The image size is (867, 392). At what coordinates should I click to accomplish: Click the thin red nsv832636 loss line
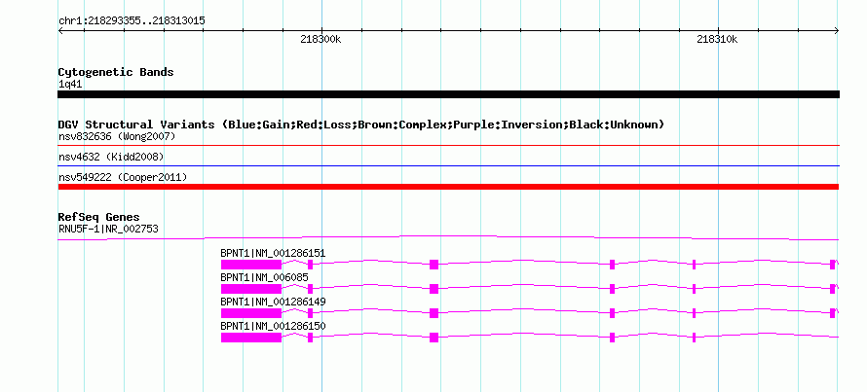[x=448, y=146]
